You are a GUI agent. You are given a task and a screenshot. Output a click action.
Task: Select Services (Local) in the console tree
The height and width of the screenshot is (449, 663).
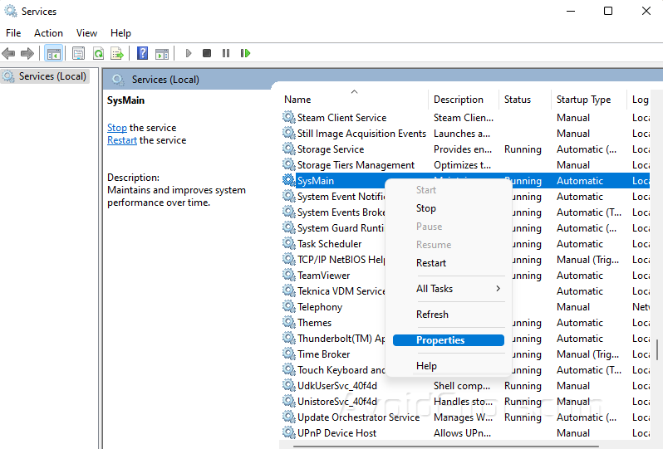[x=52, y=76]
